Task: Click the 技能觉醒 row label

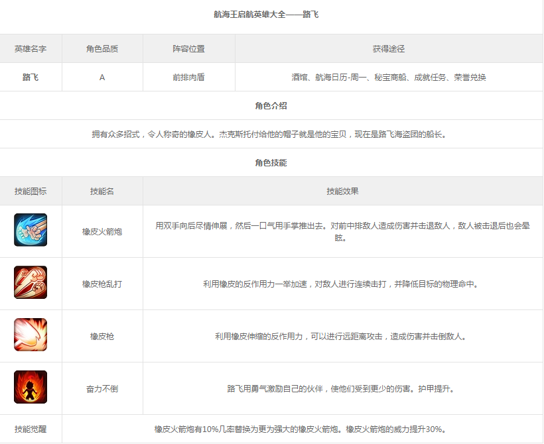Action: [x=31, y=429]
